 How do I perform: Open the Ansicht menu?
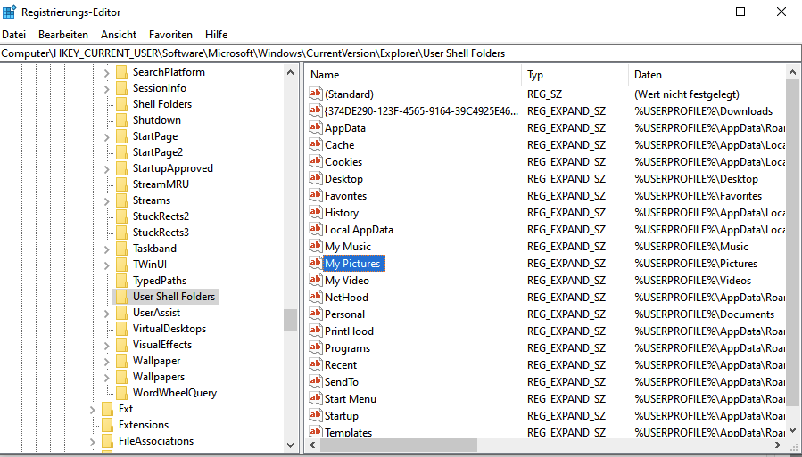[x=119, y=35]
